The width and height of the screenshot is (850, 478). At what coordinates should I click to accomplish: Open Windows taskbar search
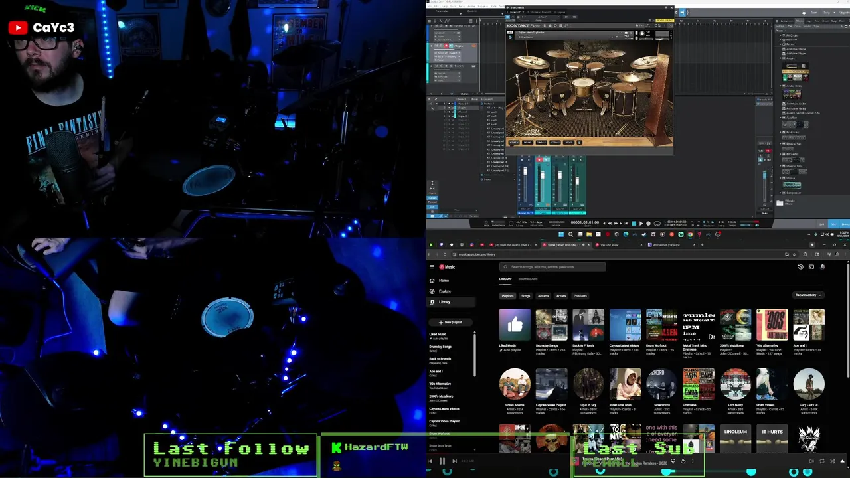tap(570, 234)
